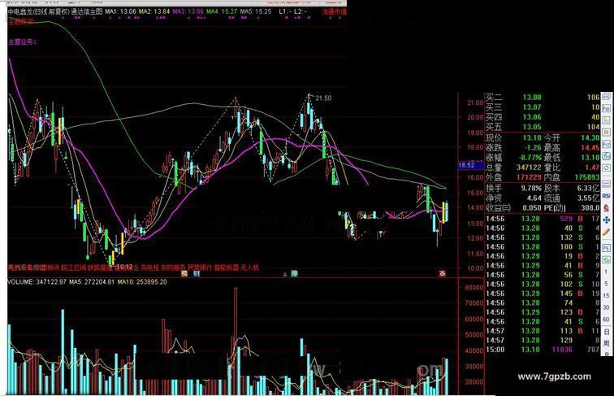Click the '换手' turnover value 9.78%

(531, 188)
